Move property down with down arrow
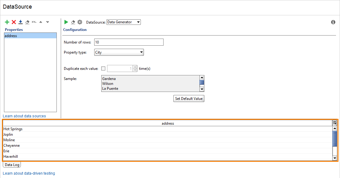 [48, 22]
